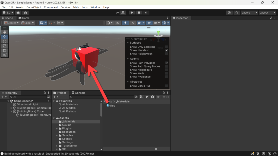Select the Scale tool
Viewport: 278px width, 156px height.
click(5, 46)
